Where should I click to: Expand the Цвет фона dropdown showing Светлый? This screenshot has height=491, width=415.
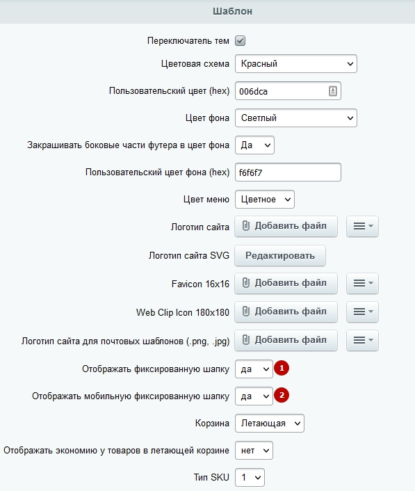point(295,118)
